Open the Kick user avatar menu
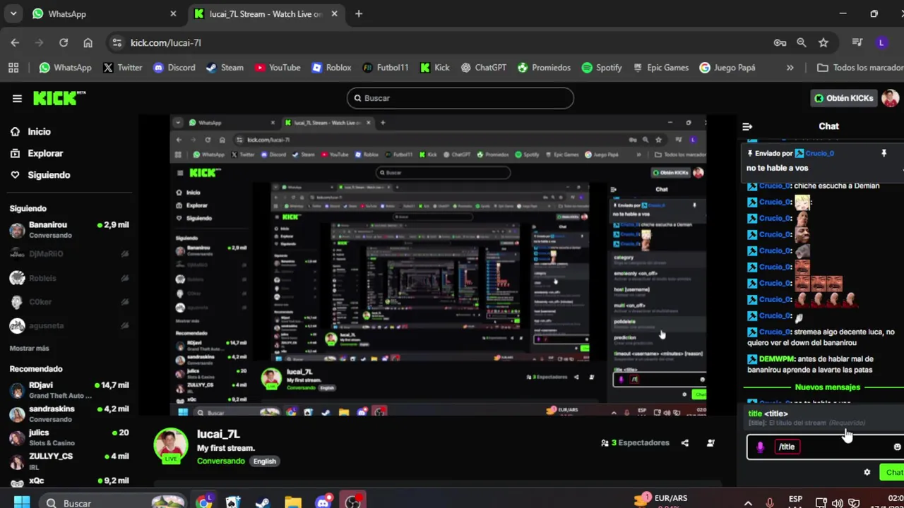 890,98
